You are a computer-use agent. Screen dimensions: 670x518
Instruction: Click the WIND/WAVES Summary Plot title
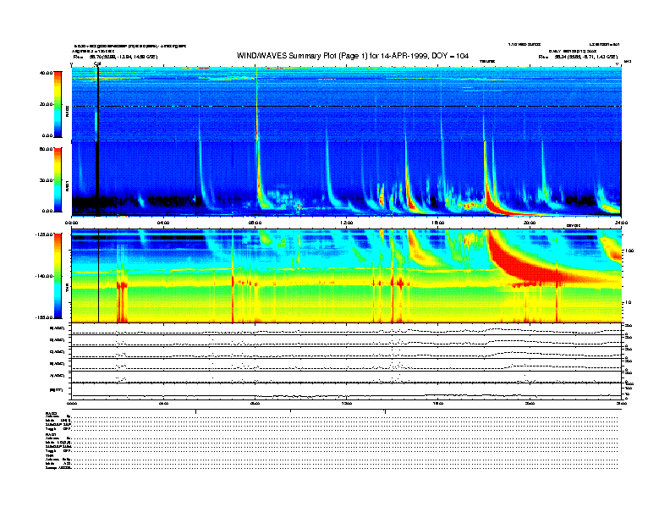353,56
